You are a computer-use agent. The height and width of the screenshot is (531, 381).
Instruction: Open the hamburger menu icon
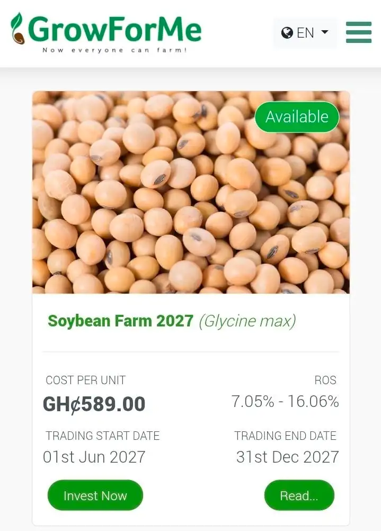click(359, 32)
